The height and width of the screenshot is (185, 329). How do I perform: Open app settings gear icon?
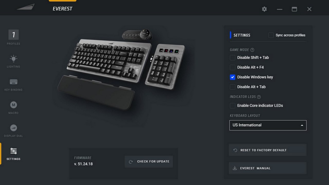264,9
